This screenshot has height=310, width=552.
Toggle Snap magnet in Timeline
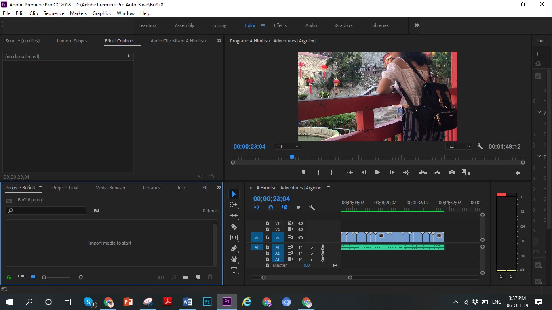pyautogui.click(x=271, y=207)
